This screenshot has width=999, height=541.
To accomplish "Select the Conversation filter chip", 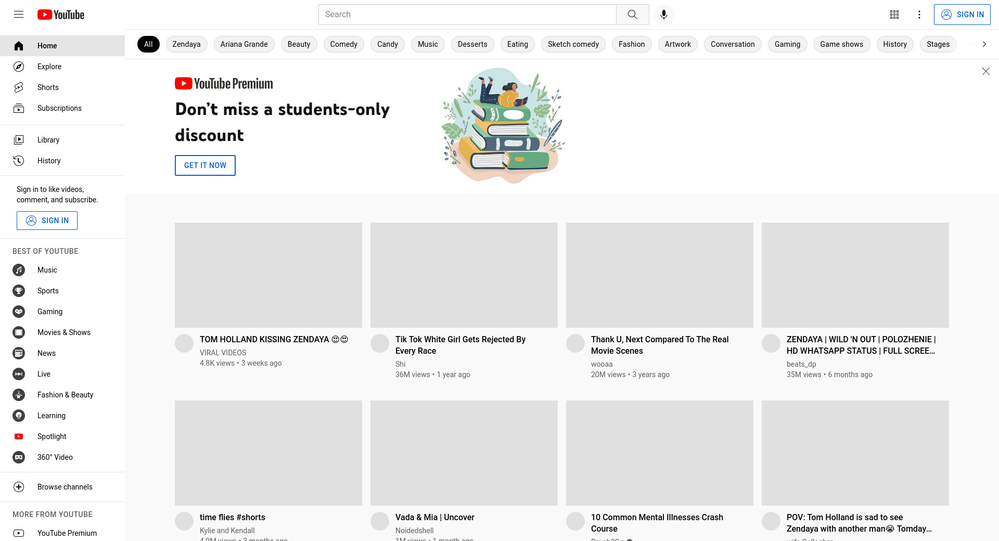I will pos(733,44).
